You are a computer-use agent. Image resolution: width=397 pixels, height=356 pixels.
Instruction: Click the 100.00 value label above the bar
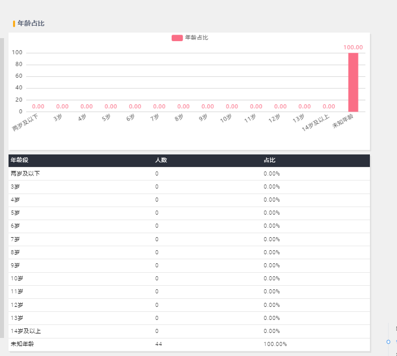coord(353,47)
